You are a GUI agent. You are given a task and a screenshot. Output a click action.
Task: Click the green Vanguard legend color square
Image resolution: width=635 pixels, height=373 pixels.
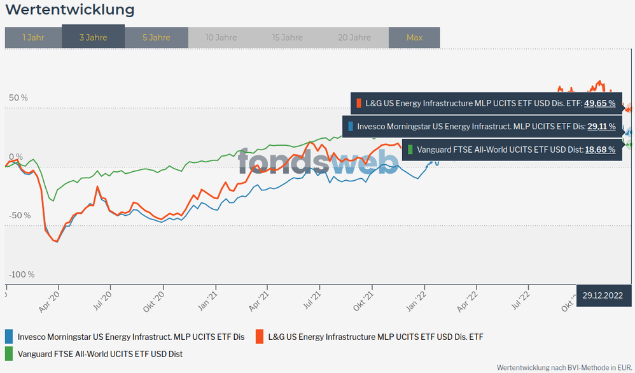[x=9, y=353]
